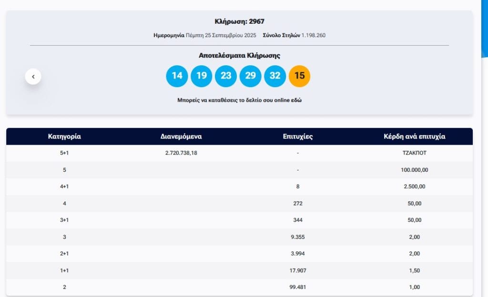This screenshot has height=297, width=488.
Task: Click the Διανεμόμενα column header
Action: point(181,136)
